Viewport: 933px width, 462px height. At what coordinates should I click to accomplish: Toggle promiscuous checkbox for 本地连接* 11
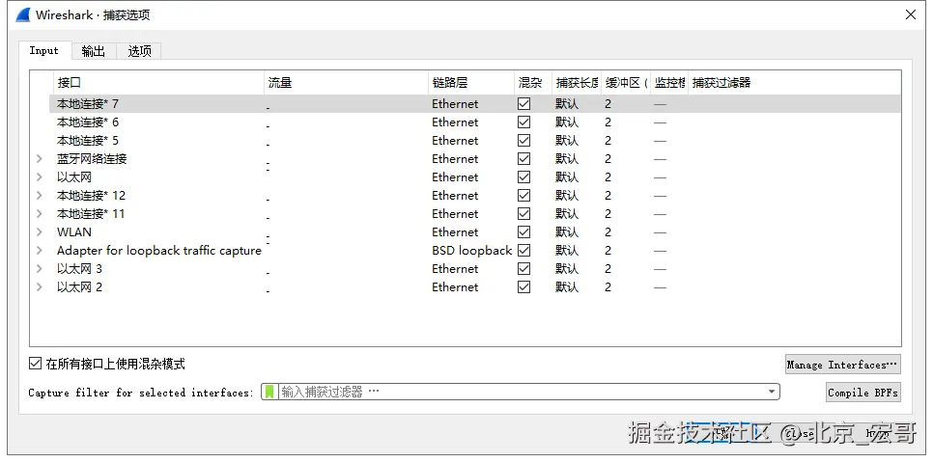[x=523, y=214]
